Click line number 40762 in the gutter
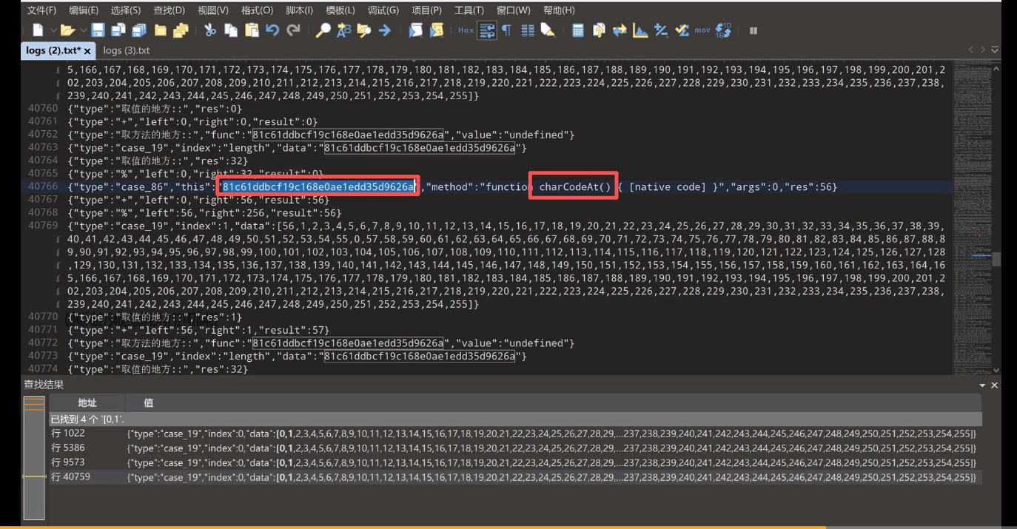The height and width of the screenshot is (529, 1017). click(x=43, y=135)
